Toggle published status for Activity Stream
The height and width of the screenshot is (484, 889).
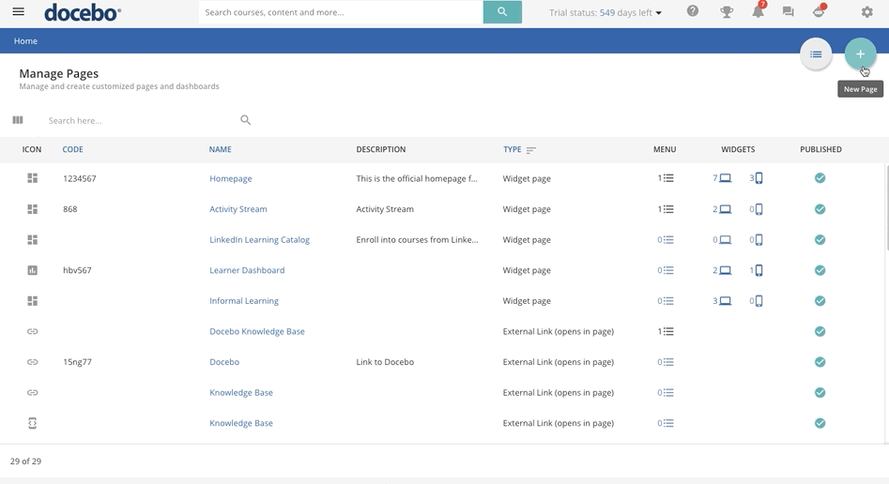820,209
